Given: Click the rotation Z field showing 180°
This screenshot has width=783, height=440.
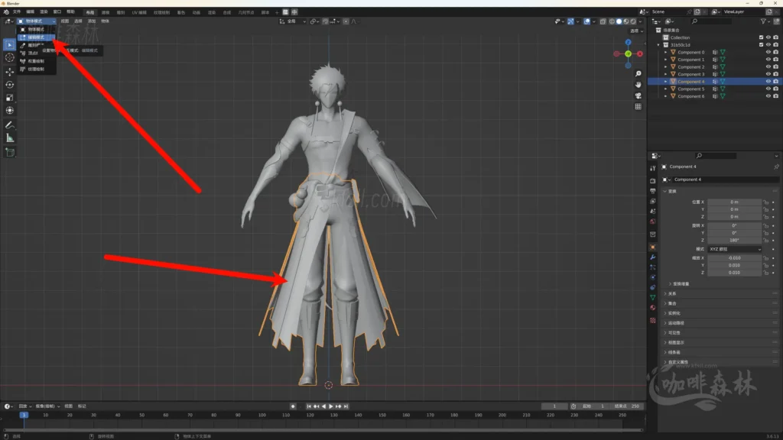Looking at the screenshot, I should coord(734,240).
